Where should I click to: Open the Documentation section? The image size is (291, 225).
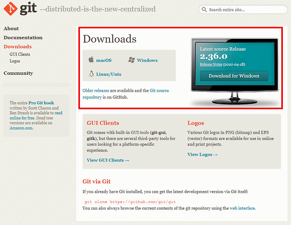(23, 38)
